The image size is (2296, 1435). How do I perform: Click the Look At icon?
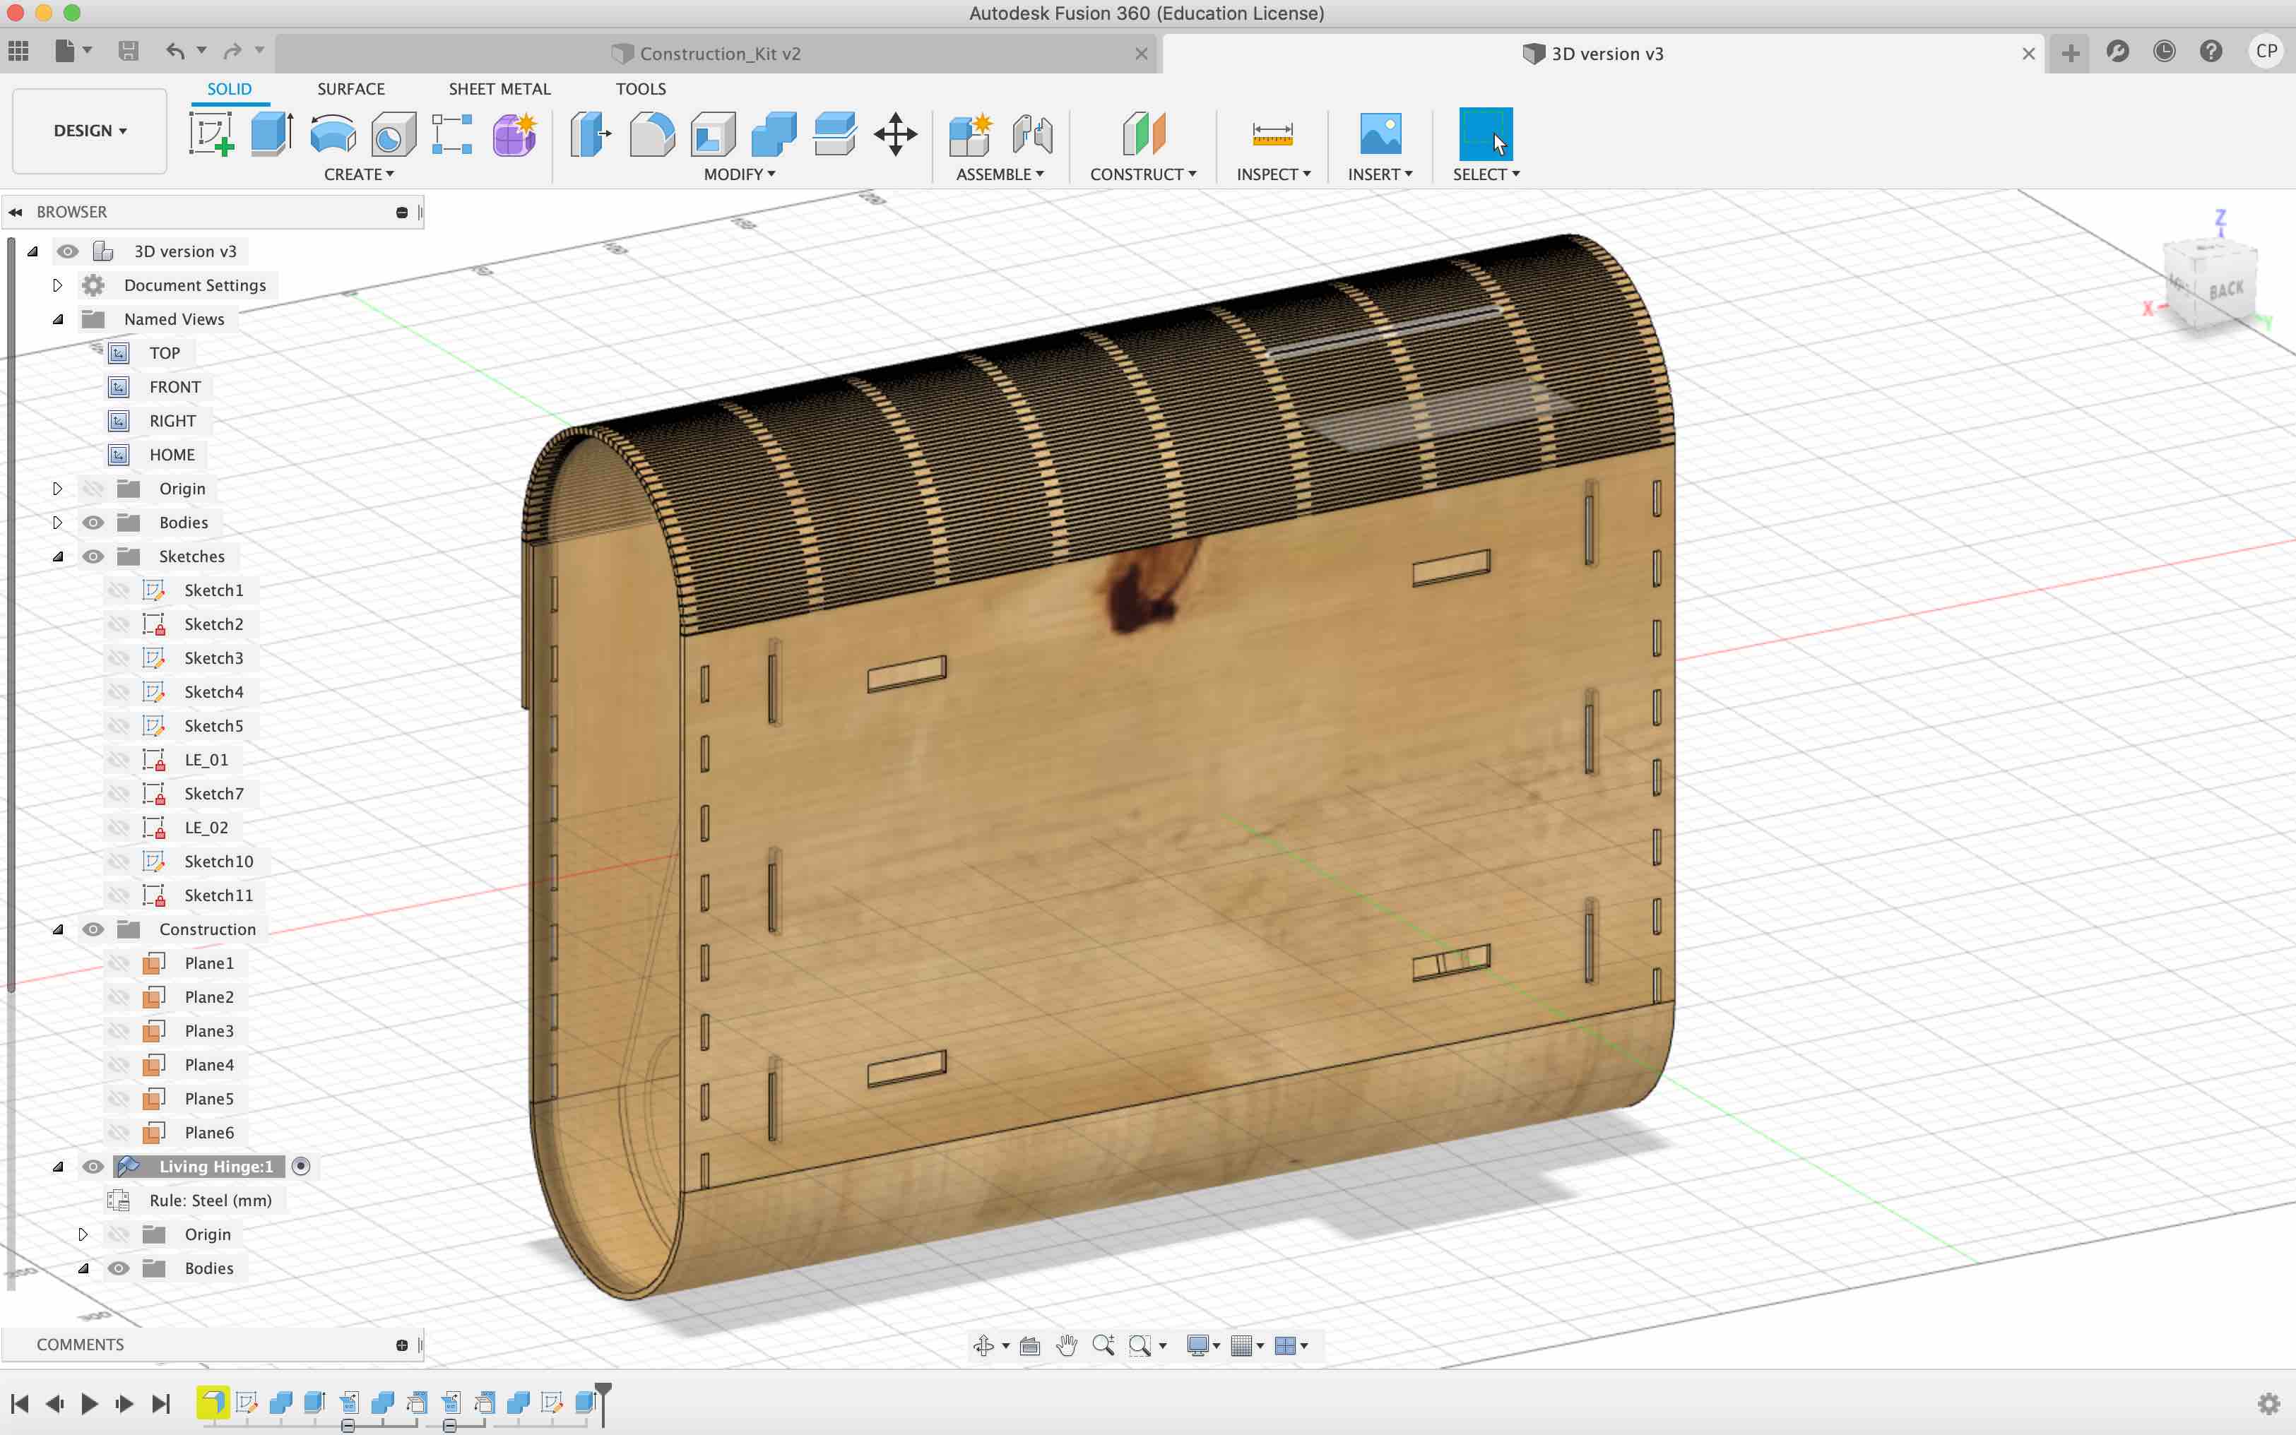pos(1030,1345)
